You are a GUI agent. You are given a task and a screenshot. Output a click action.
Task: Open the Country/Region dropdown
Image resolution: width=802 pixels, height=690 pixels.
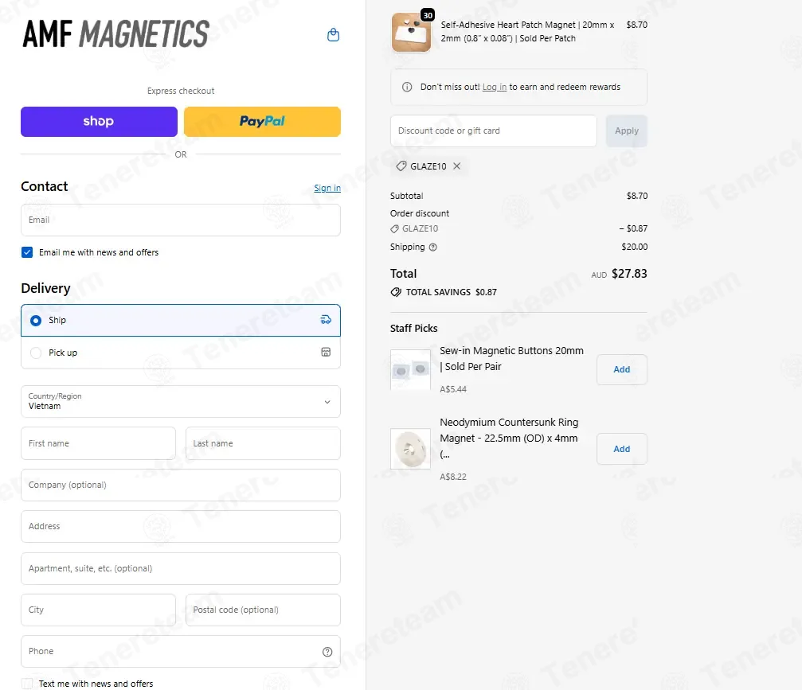181,402
